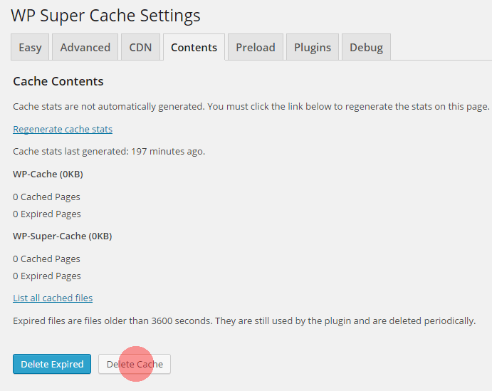Open the Plugins tab
This screenshot has width=492, height=391.
pyautogui.click(x=313, y=48)
